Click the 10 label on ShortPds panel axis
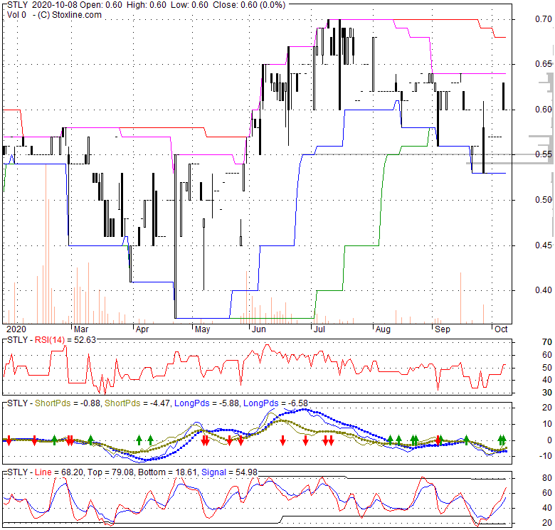The image size is (555, 530). tap(548, 424)
